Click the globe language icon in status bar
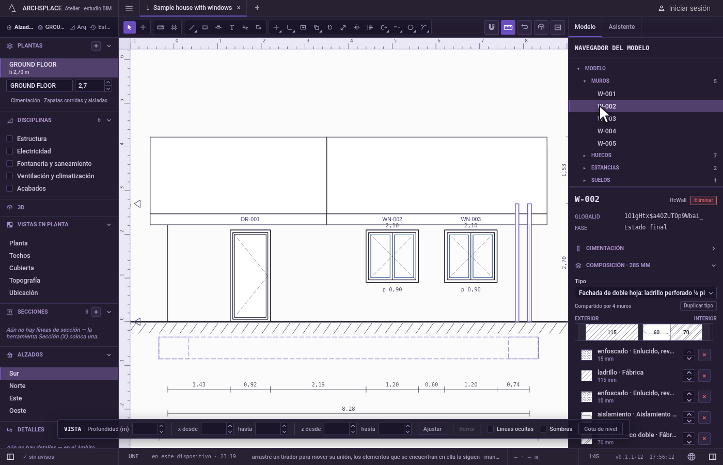The image size is (723, 465). pos(691,457)
